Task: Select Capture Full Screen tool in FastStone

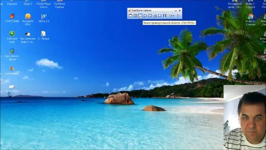Action: [x=150, y=16]
